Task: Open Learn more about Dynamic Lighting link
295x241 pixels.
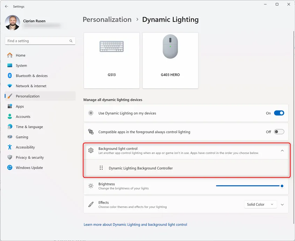Action: tap(135, 225)
